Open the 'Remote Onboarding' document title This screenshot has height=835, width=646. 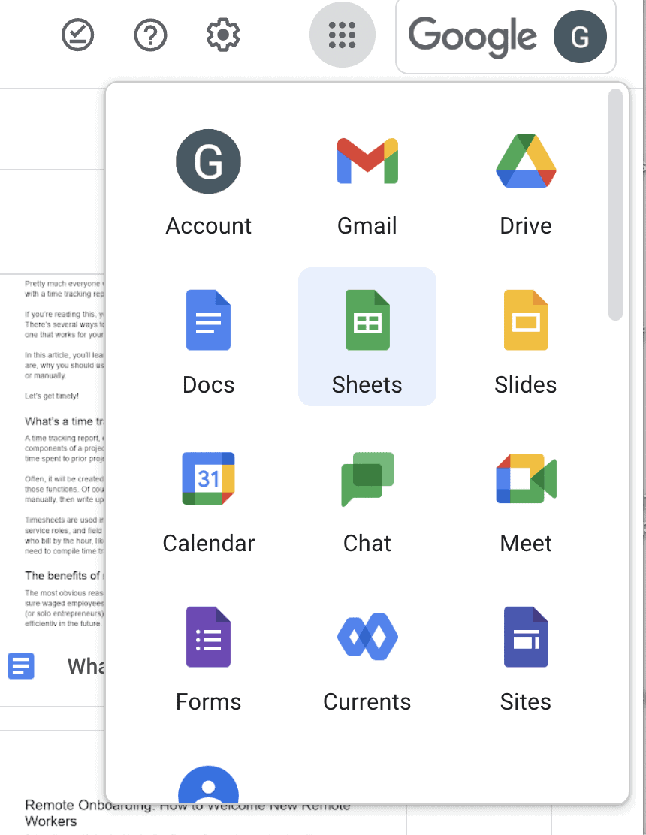[x=188, y=812]
